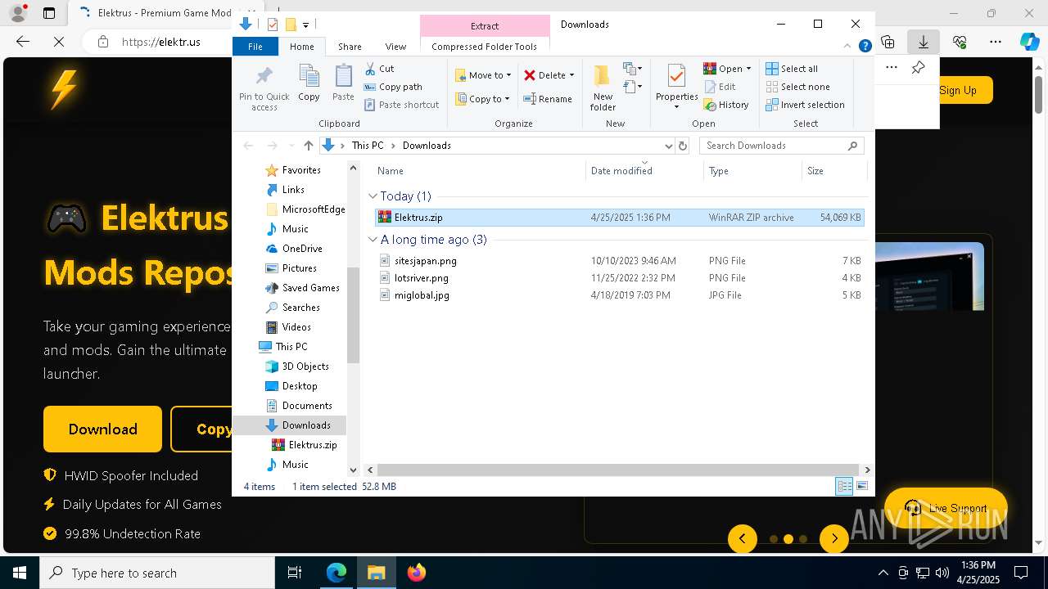Open Compressed Folder Tools tab

pos(484,47)
